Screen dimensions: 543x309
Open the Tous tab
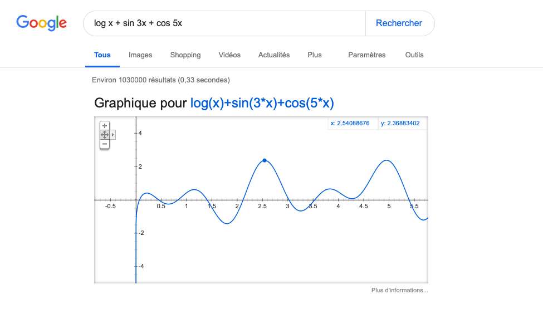[102, 55]
